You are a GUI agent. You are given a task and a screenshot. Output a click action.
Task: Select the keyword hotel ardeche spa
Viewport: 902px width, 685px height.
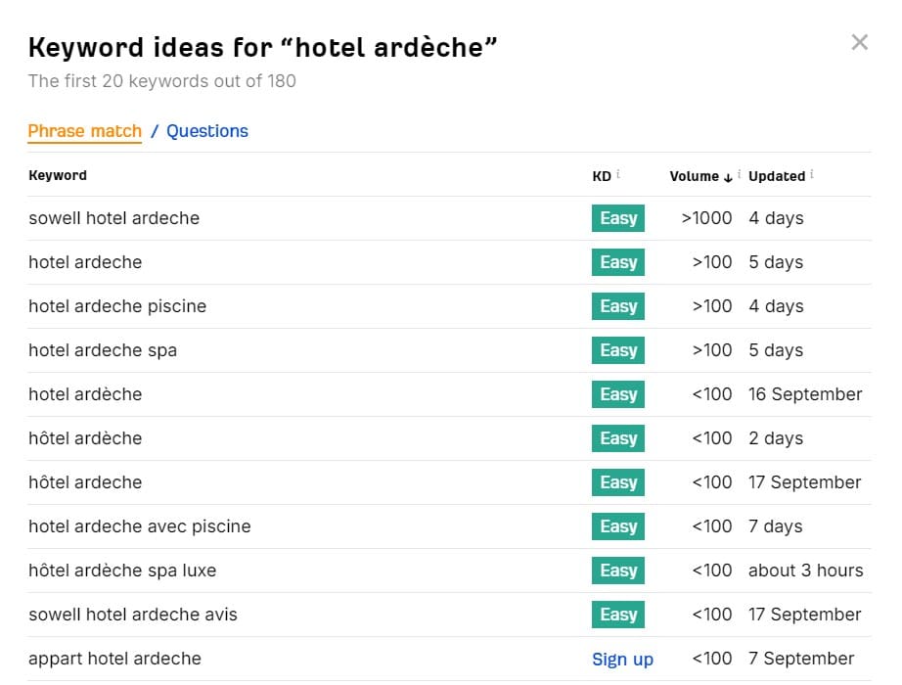pos(103,350)
